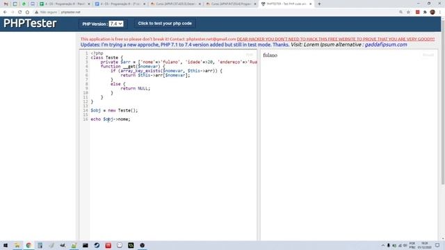Switch to the first Curso APHP tab
The image size is (445, 250).
(176, 4)
